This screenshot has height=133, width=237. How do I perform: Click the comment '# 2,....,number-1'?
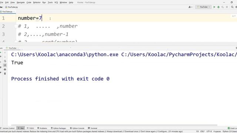[43, 34]
